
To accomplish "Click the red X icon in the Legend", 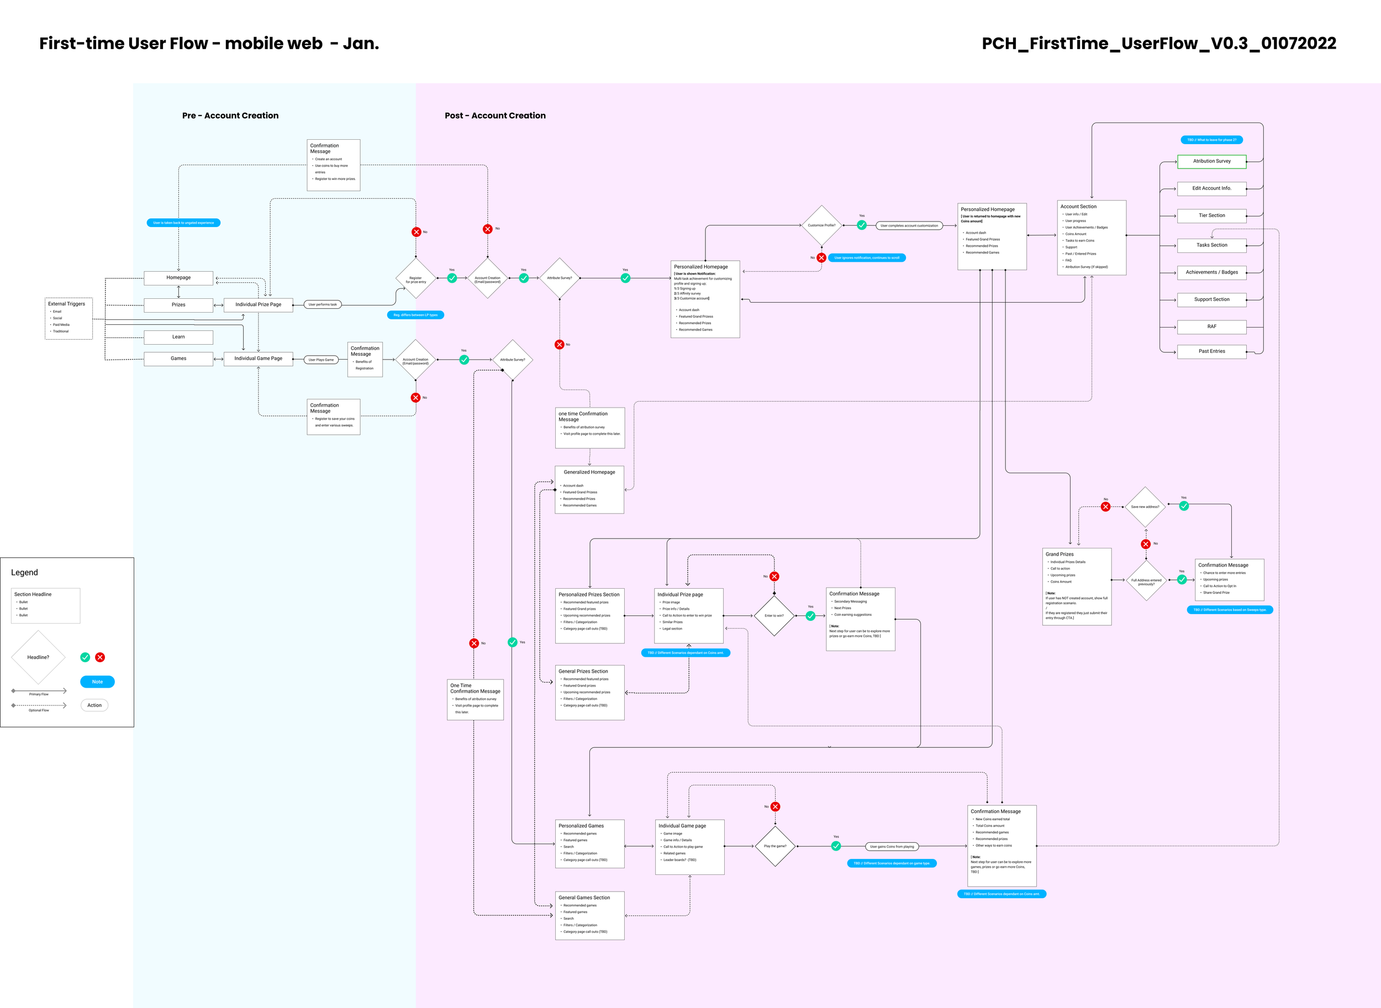I will click(x=100, y=657).
